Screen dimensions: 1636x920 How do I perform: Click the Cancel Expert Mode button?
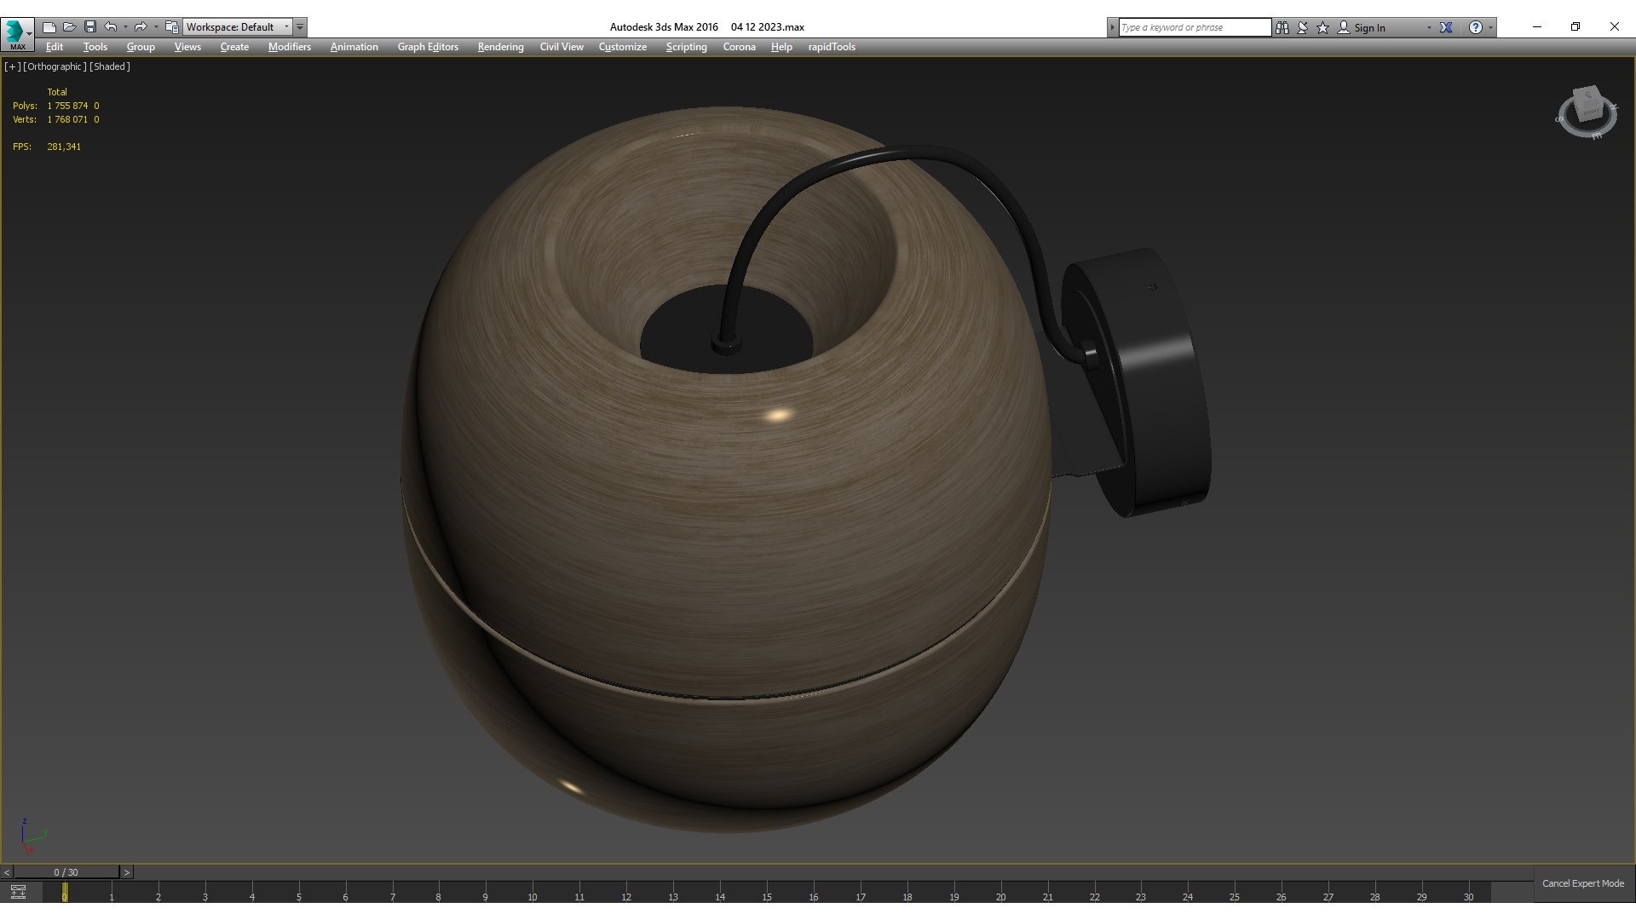[1583, 883]
